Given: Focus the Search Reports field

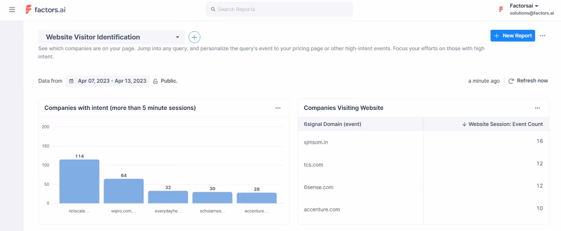Looking at the screenshot, I should click(279, 9).
